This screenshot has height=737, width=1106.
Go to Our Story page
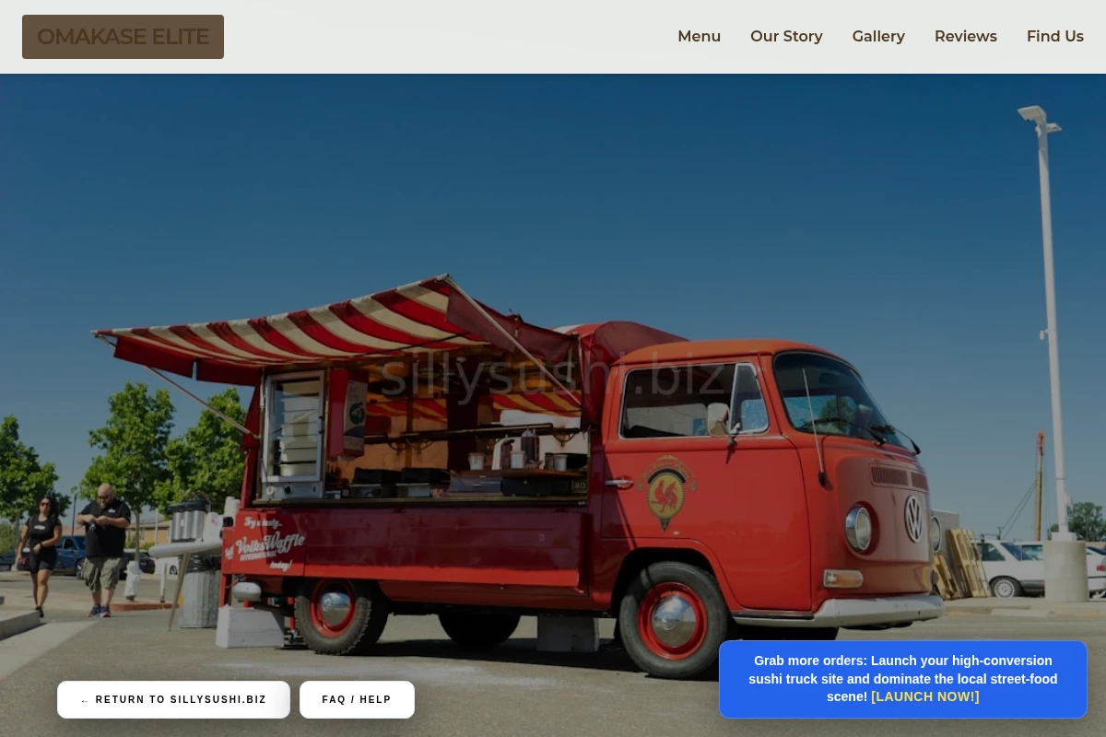[x=786, y=37]
